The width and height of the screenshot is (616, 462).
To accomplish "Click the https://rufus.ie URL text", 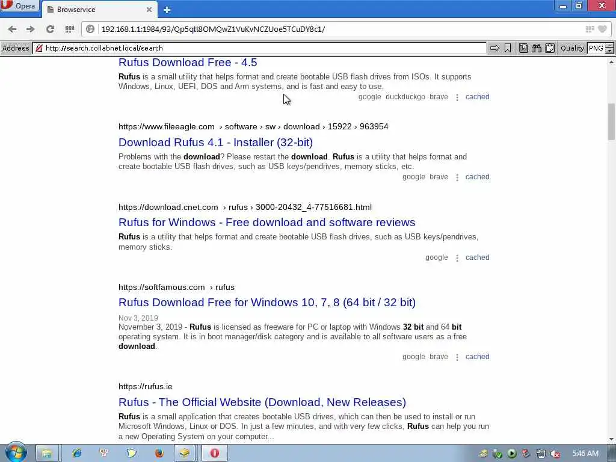I will [146, 387].
